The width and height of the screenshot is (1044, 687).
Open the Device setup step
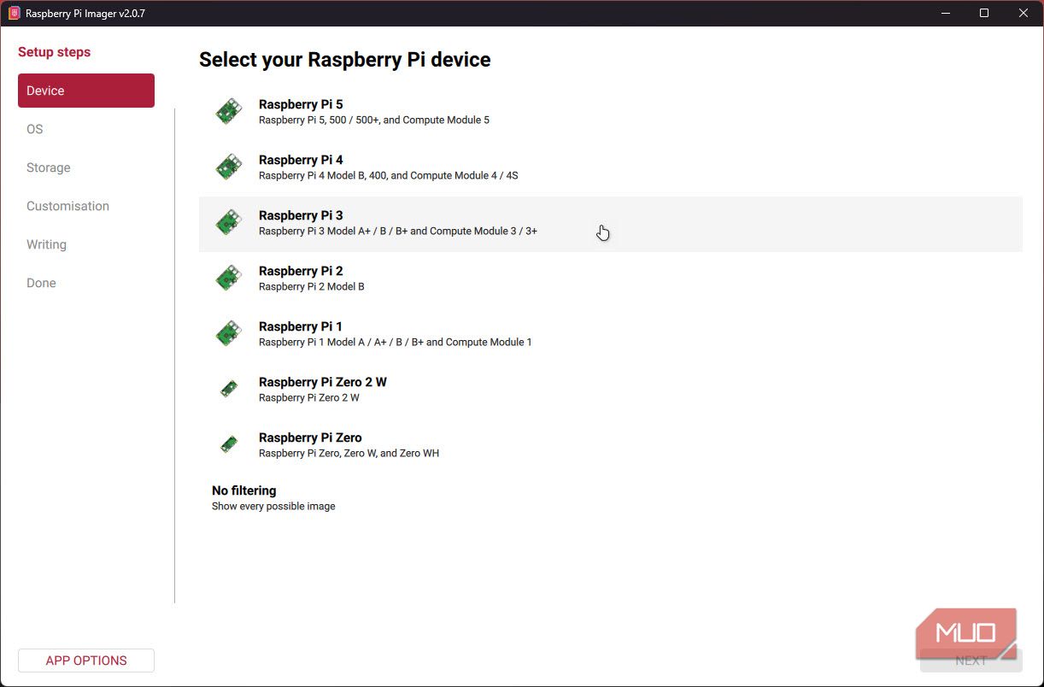(x=86, y=91)
